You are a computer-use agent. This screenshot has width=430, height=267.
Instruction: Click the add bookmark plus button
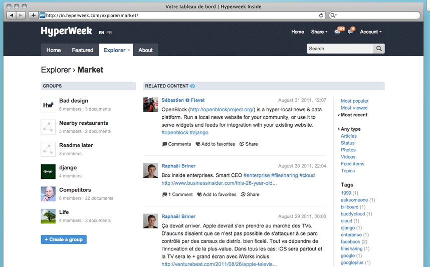(x=33, y=16)
